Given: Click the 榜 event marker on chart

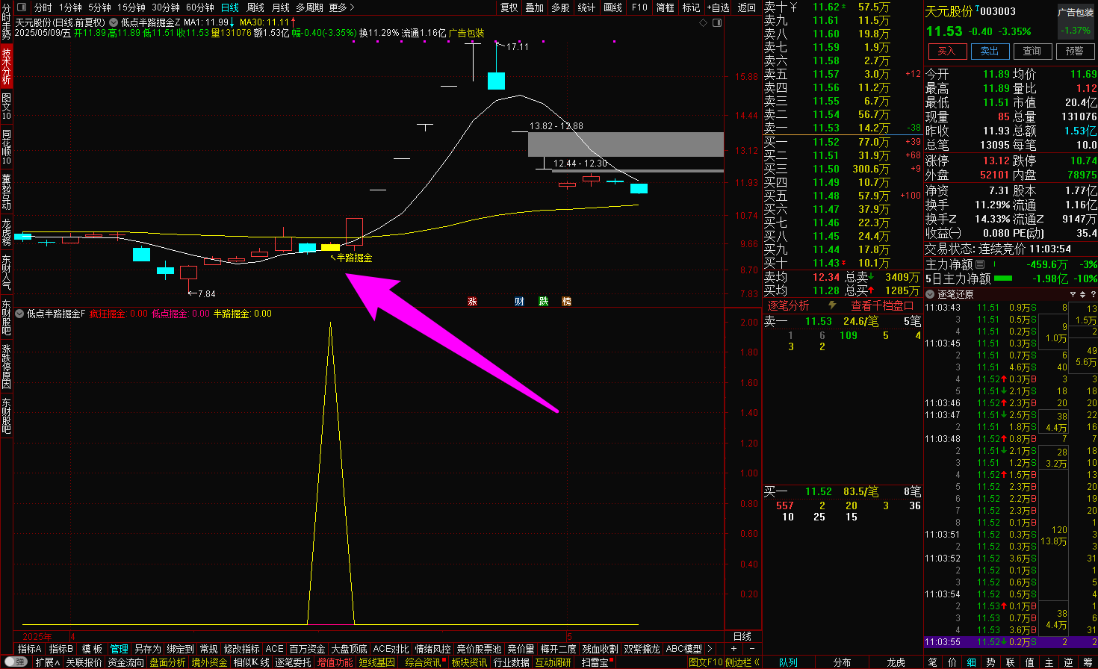Looking at the screenshot, I should pyautogui.click(x=566, y=302).
